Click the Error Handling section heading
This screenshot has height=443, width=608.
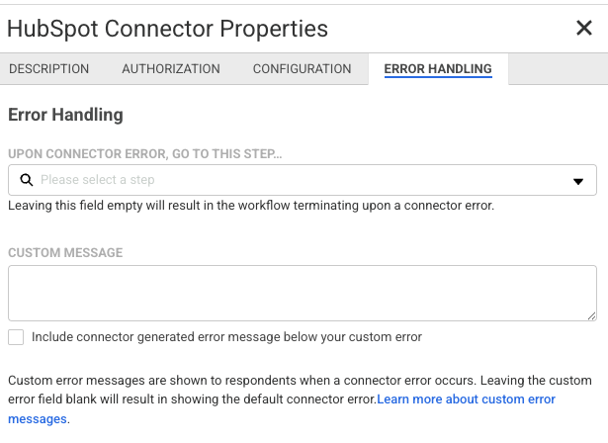65,115
